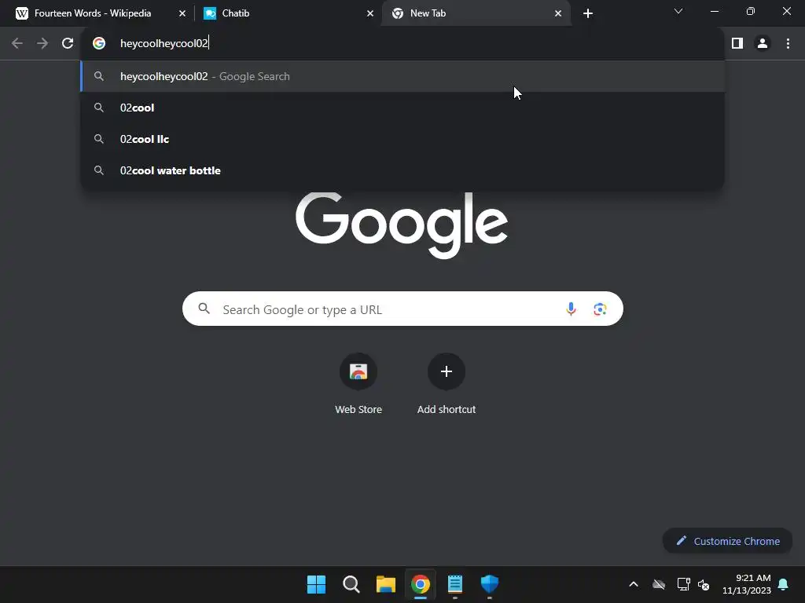The width and height of the screenshot is (805, 603).
Task: Open the Web Store shortcut
Action: tap(358, 383)
